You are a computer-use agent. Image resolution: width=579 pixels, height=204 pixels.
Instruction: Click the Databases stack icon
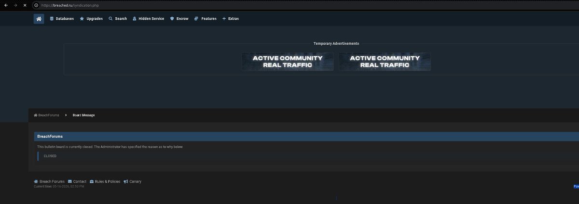pyautogui.click(x=52, y=19)
